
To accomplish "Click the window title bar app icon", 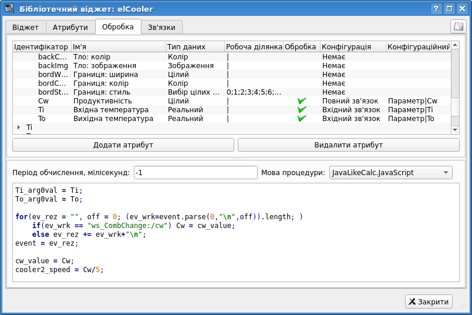I will (9, 8).
